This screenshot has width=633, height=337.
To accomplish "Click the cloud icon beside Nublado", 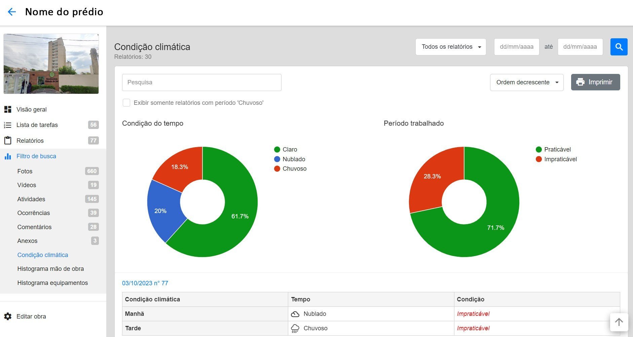I will coord(295,314).
